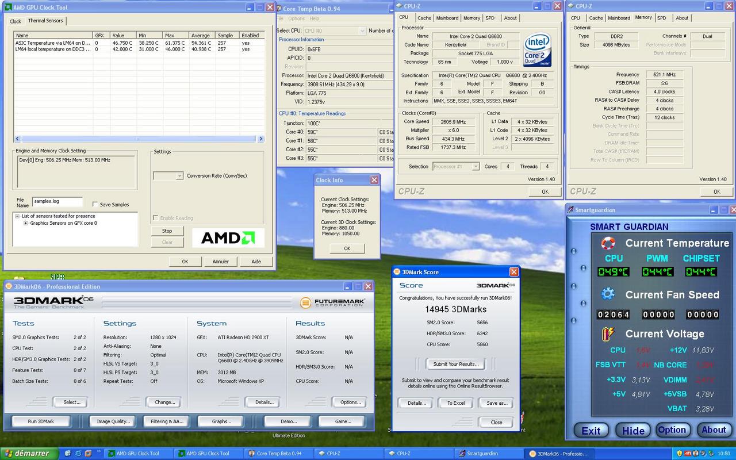
Task: Click the Graphs button in 3DMark06
Action: tap(221, 421)
